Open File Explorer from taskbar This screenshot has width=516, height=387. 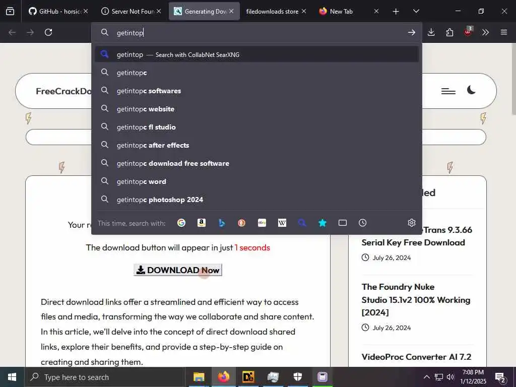click(199, 377)
